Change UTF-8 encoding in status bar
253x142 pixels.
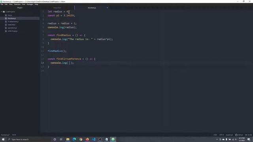[x=221, y=135]
